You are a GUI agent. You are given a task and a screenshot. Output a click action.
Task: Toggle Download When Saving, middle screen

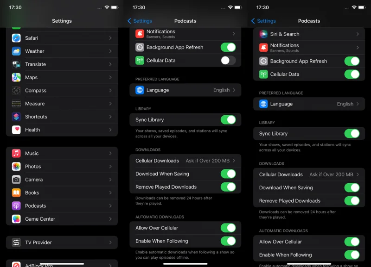point(228,174)
